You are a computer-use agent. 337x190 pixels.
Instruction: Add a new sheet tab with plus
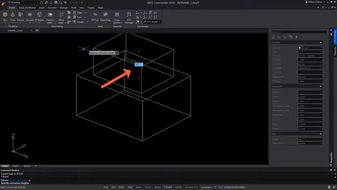click(35, 166)
